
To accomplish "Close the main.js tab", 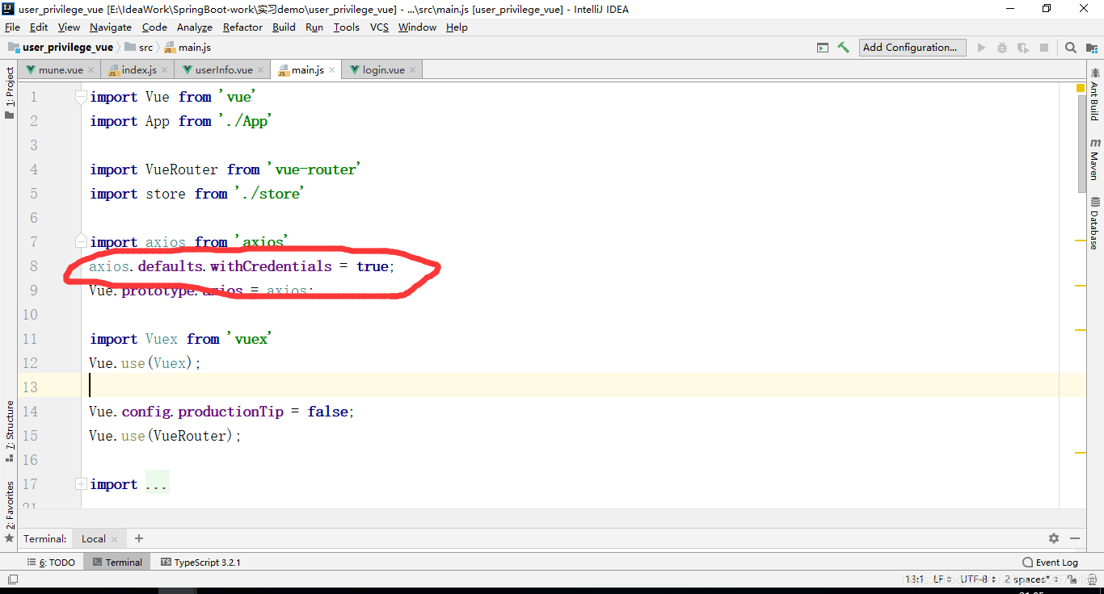I will (x=331, y=70).
